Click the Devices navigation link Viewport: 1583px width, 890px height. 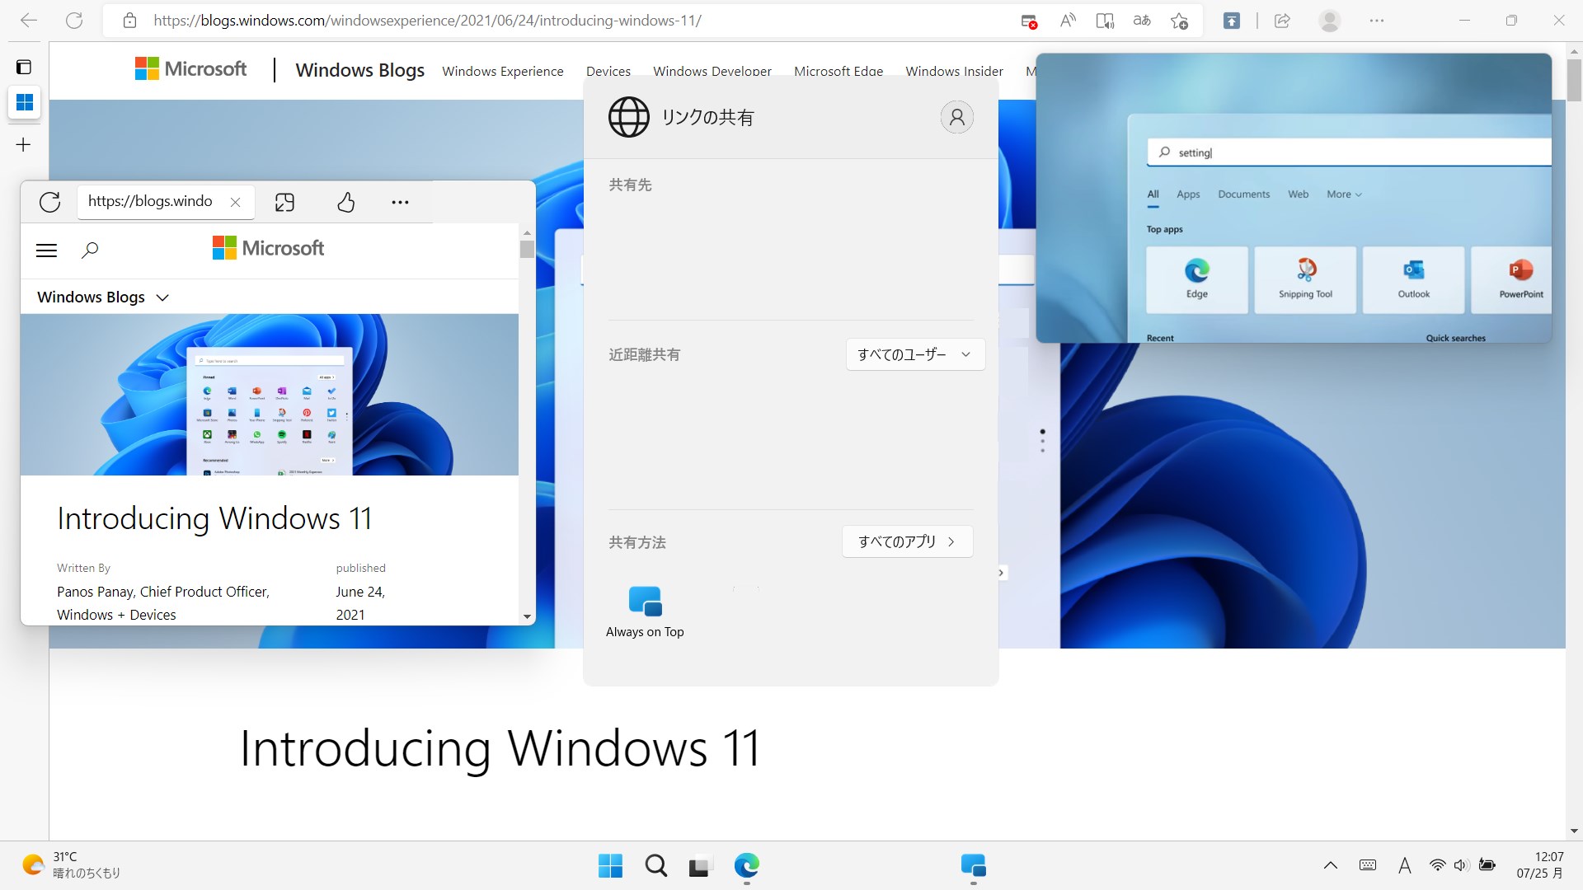pos(608,71)
